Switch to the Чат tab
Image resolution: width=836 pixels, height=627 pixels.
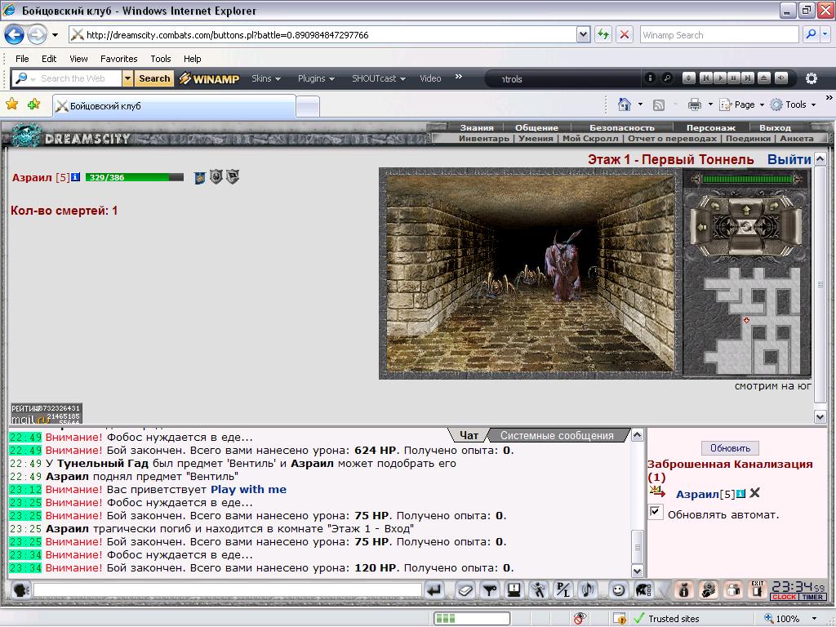click(x=469, y=436)
